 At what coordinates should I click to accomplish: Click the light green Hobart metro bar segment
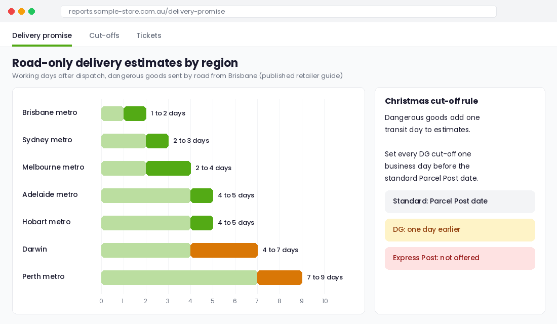pyautogui.click(x=146, y=223)
